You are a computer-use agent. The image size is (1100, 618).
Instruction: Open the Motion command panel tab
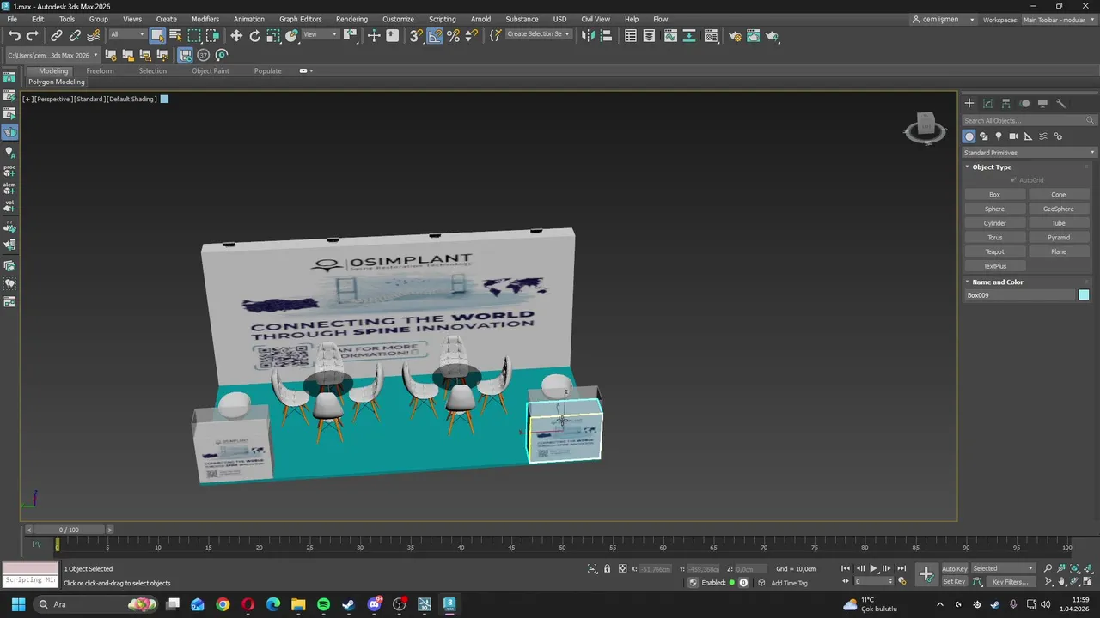pyautogui.click(x=1024, y=103)
